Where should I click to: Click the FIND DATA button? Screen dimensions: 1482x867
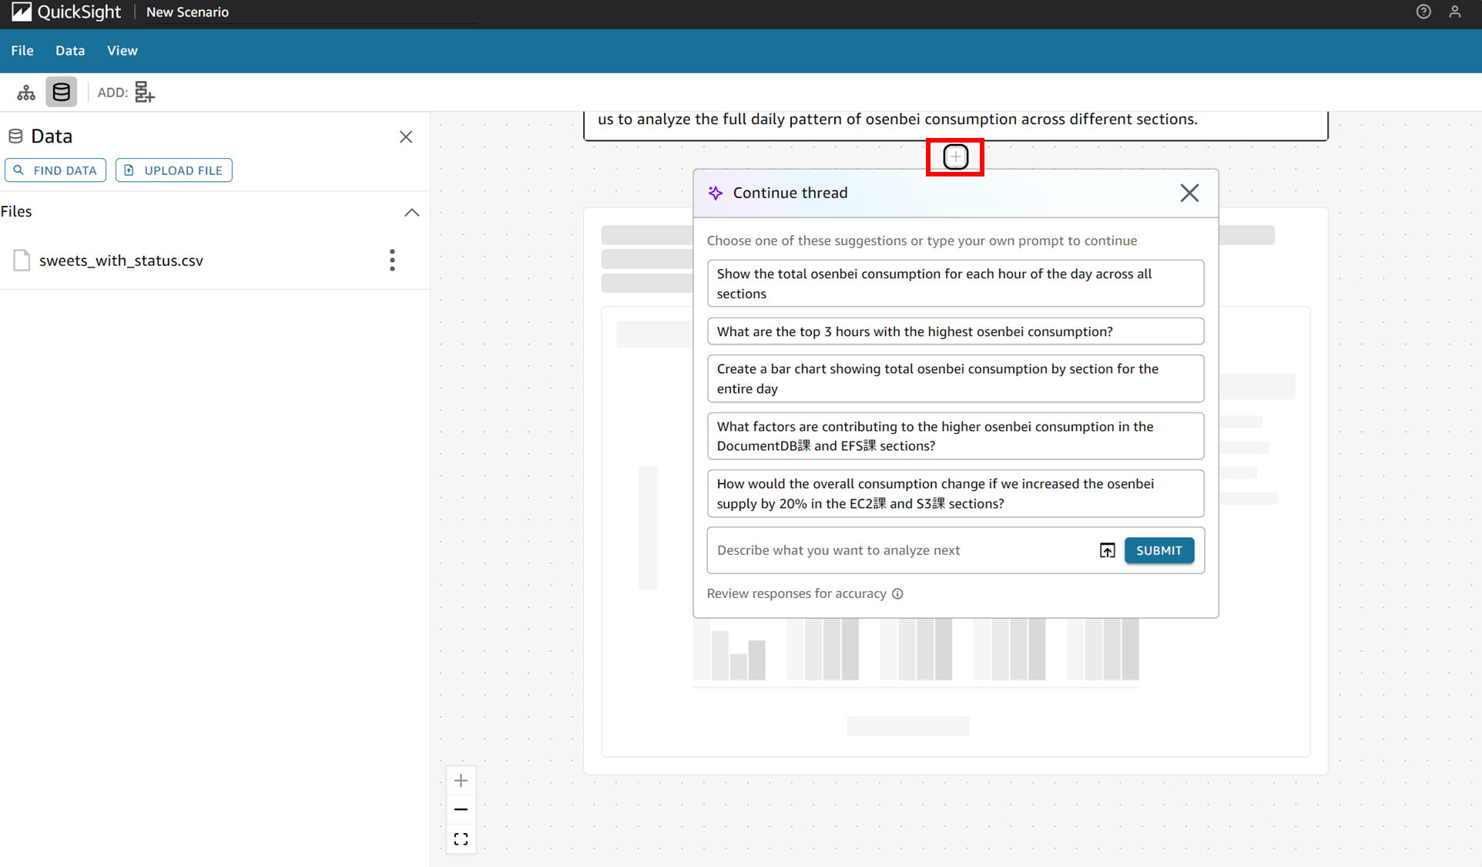(55, 170)
